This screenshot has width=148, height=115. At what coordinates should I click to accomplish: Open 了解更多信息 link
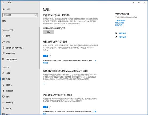[x=120, y=20]
